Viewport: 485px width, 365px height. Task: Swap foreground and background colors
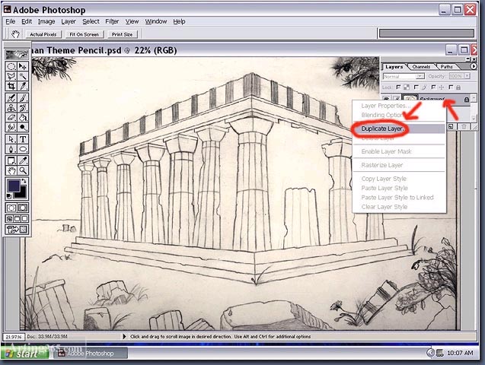tap(24, 181)
